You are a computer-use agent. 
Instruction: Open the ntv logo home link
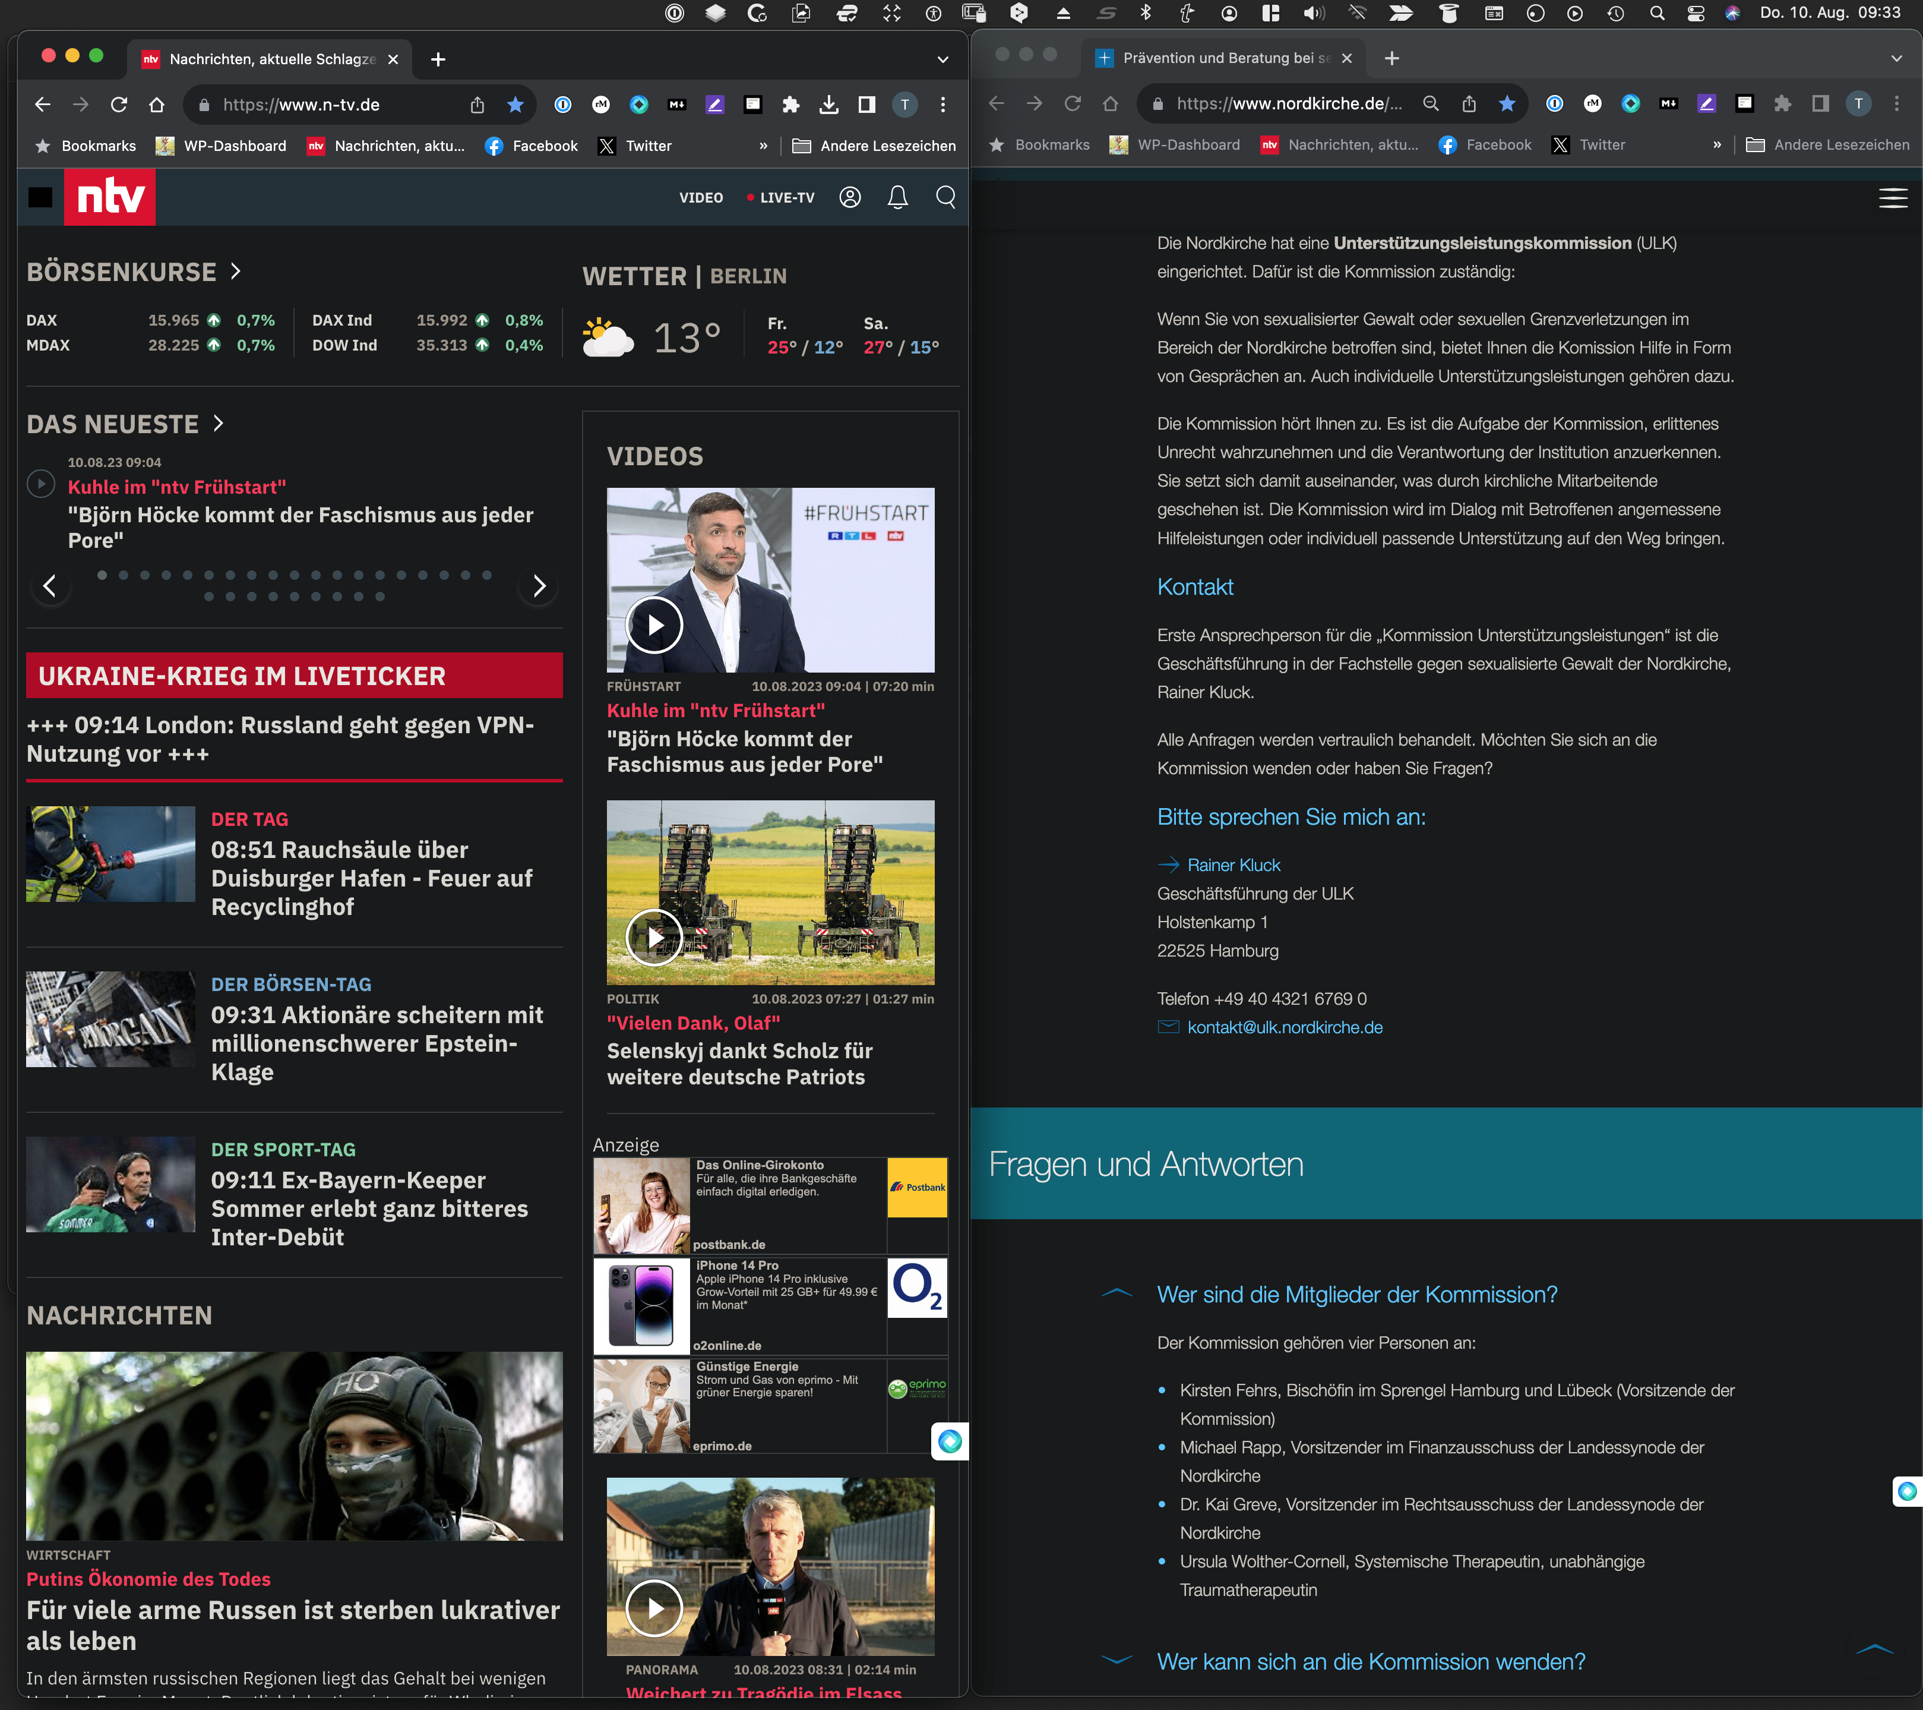tap(109, 197)
